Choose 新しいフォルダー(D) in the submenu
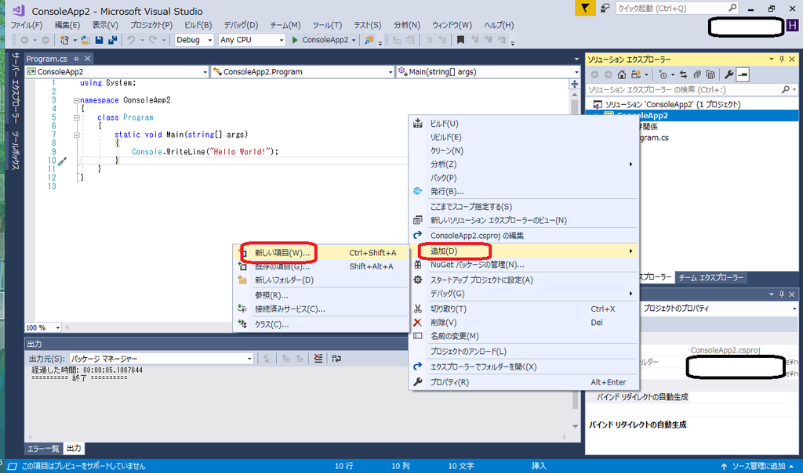This screenshot has width=803, height=473. coord(321,280)
